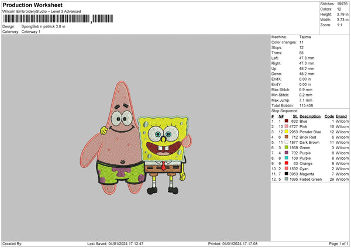Select the pink swatch in the Pink row
This screenshot has width=351, height=248.
pos(286,126)
